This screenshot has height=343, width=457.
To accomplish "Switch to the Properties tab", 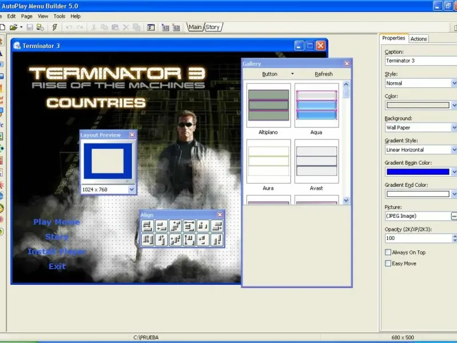I will pyautogui.click(x=394, y=38).
